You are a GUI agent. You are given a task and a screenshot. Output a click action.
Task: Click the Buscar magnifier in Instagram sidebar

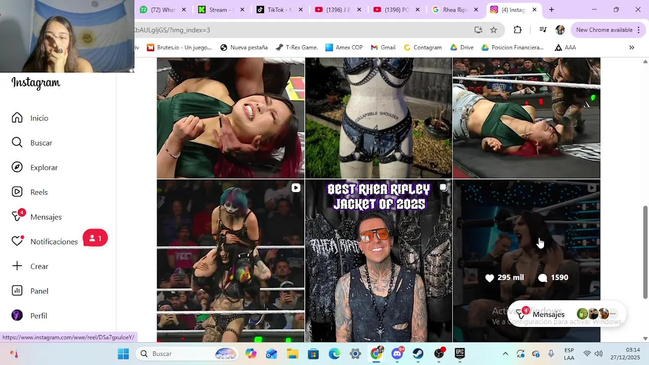17,142
